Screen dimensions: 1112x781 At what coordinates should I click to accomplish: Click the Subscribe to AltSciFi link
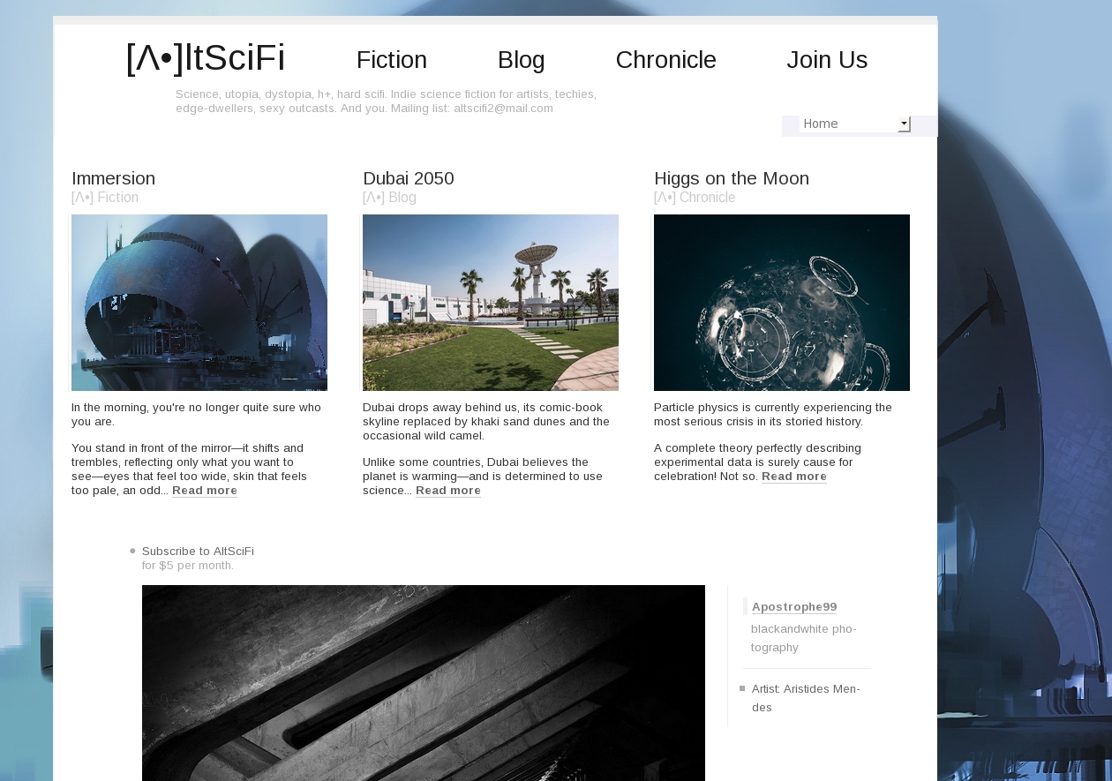tap(198, 552)
